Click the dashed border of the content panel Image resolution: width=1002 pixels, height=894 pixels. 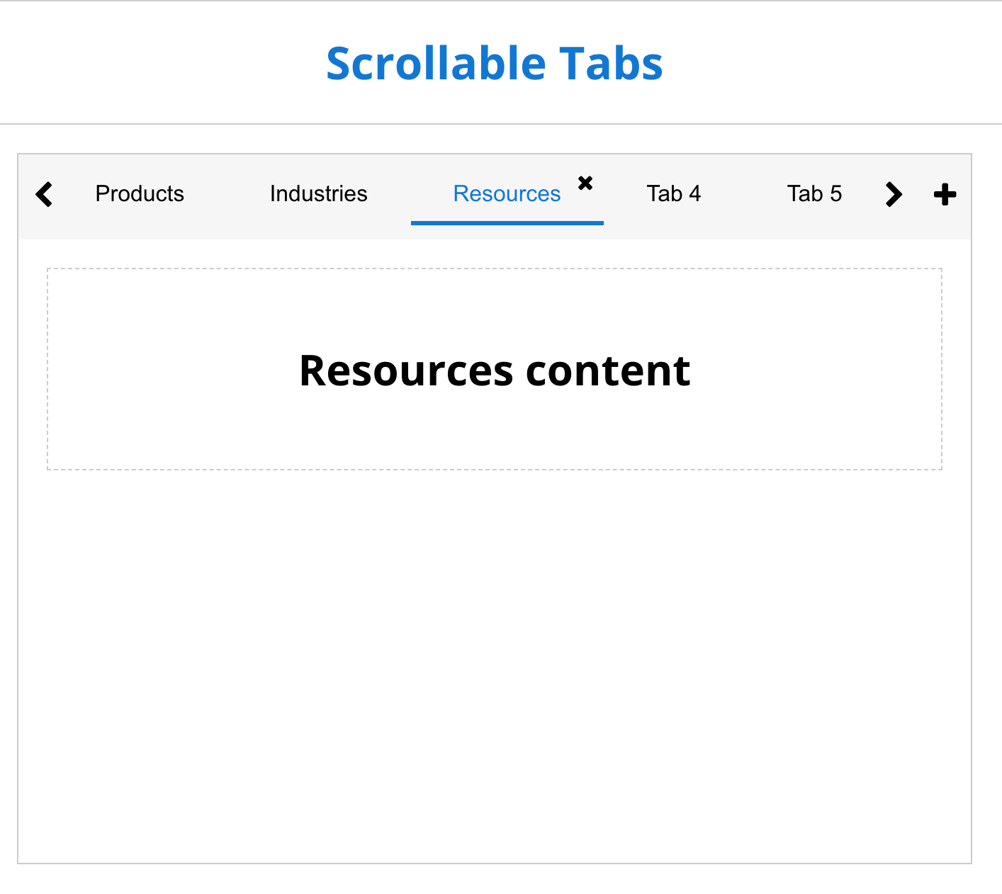pos(495,268)
